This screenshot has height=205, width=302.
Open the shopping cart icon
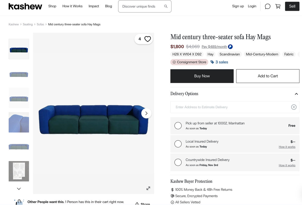(278, 6)
